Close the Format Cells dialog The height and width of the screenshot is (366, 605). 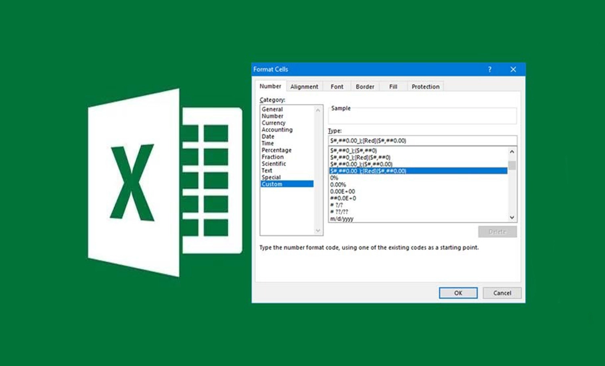pyautogui.click(x=513, y=69)
